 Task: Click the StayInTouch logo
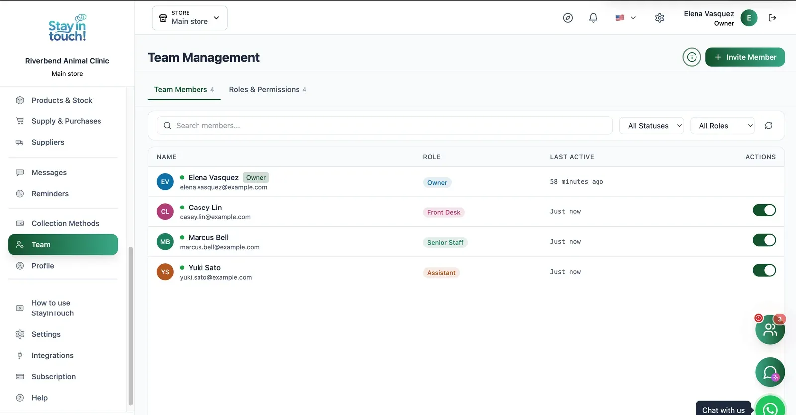67,28
